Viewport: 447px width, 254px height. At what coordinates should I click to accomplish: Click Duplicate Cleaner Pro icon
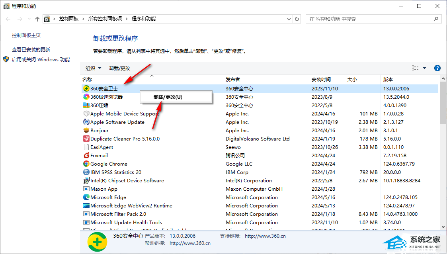(86, 139)
